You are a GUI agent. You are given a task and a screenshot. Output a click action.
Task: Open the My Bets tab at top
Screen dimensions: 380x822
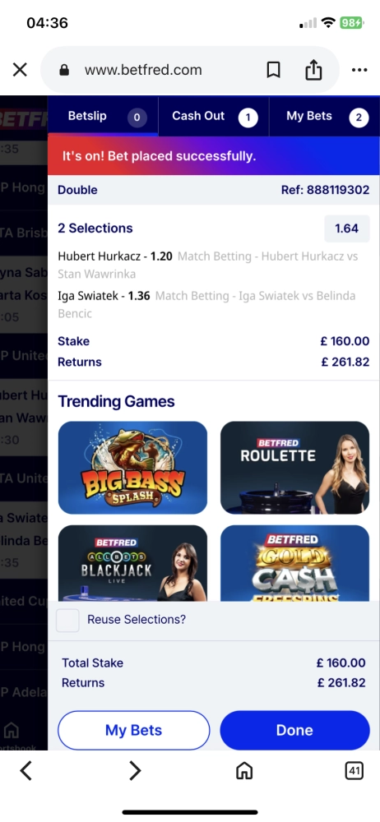pos(324,117)
